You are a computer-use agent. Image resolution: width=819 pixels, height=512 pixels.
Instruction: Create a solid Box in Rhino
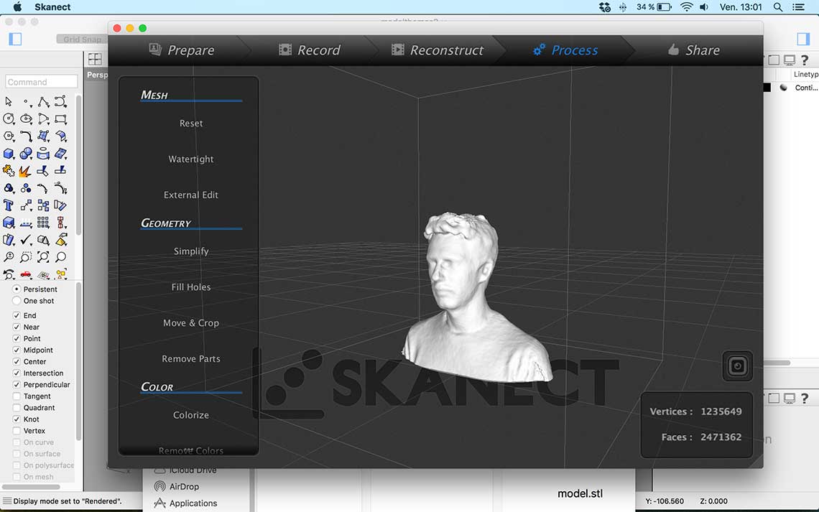point(9,154)
